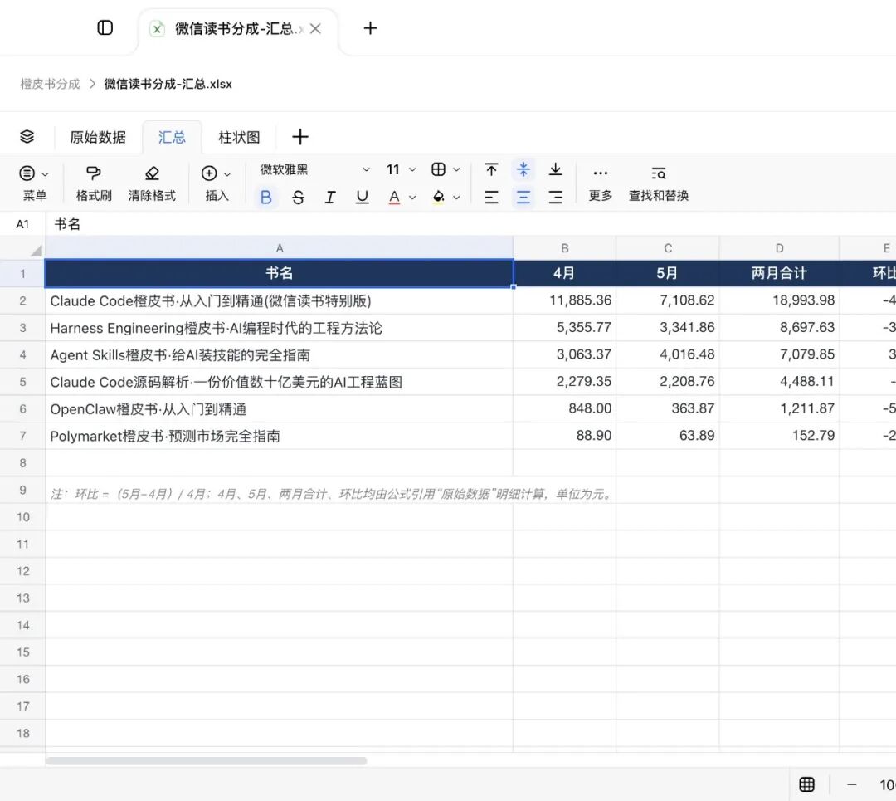Open 更多 more options
Screen dimensions: 896x801
(x=600, y=183)
